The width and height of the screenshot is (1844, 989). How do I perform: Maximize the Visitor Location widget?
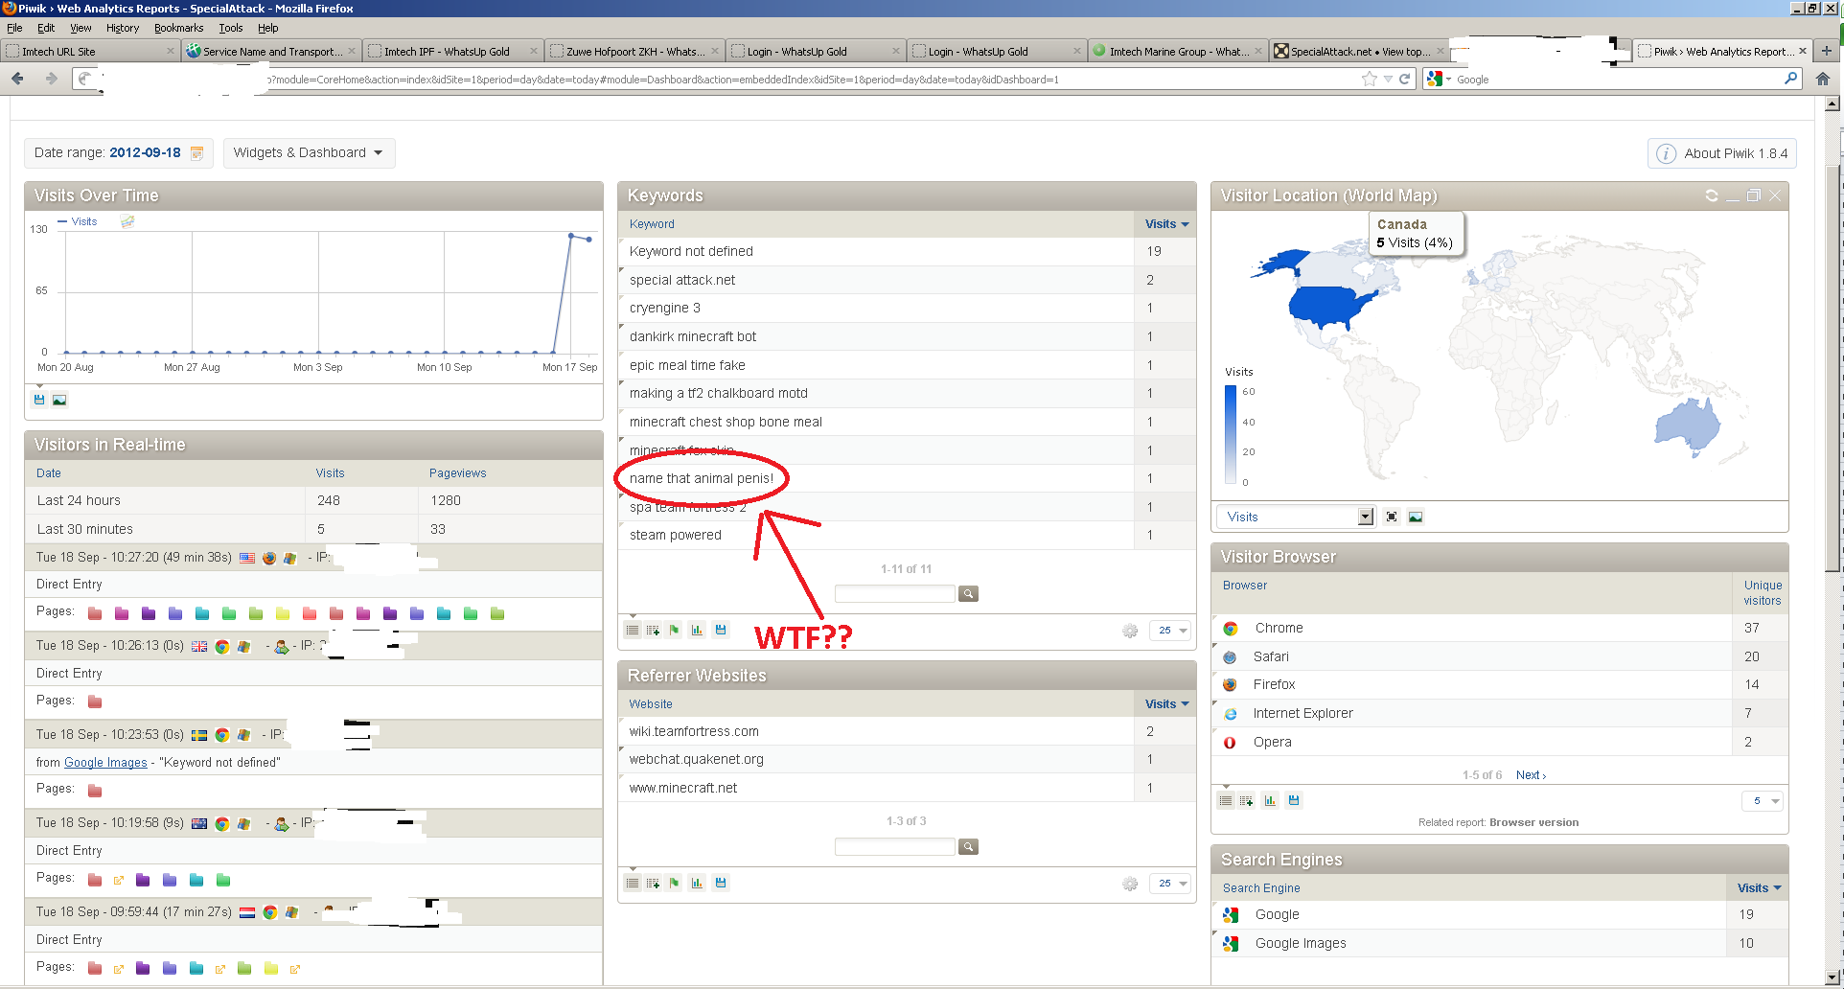tap(1754, 195)
